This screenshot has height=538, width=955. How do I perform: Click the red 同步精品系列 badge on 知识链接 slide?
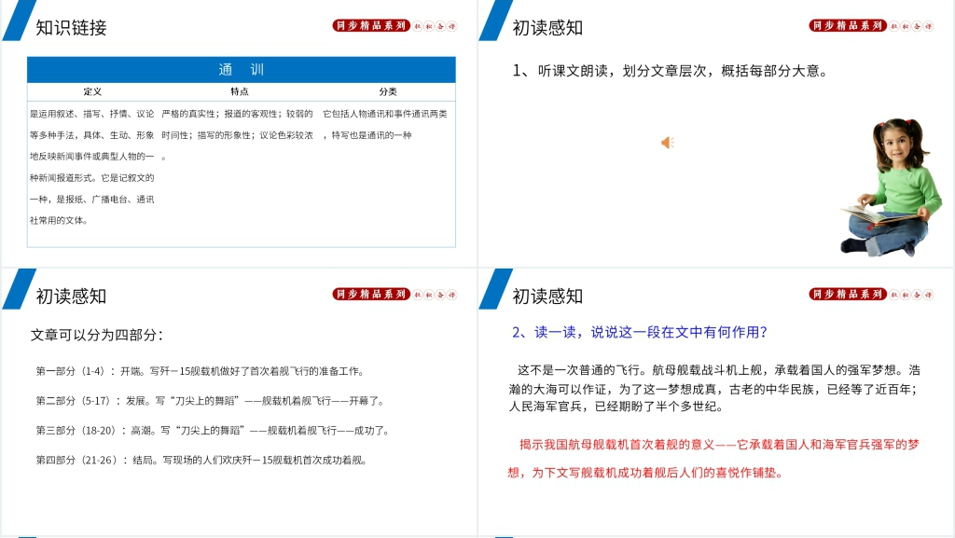click(x=371, y=26)
